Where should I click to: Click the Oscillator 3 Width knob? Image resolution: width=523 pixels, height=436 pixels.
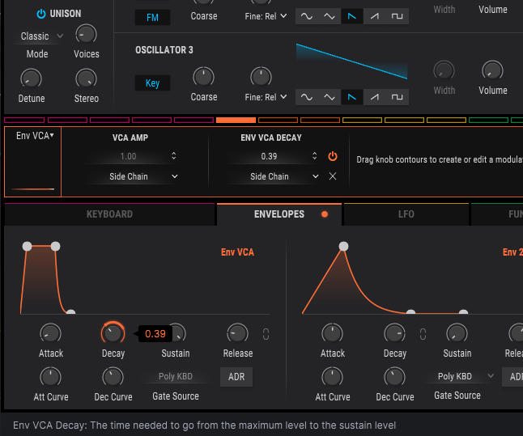click(444, 70)
